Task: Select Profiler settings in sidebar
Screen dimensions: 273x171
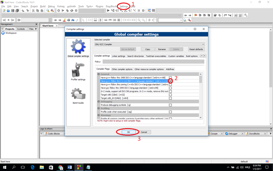Action: point(78,72)
